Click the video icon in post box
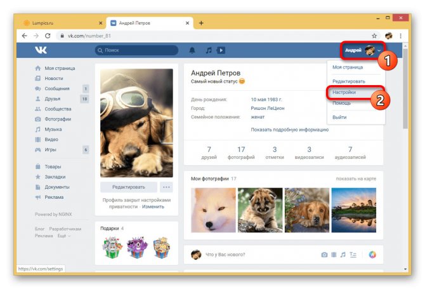 tap(334, 255)
